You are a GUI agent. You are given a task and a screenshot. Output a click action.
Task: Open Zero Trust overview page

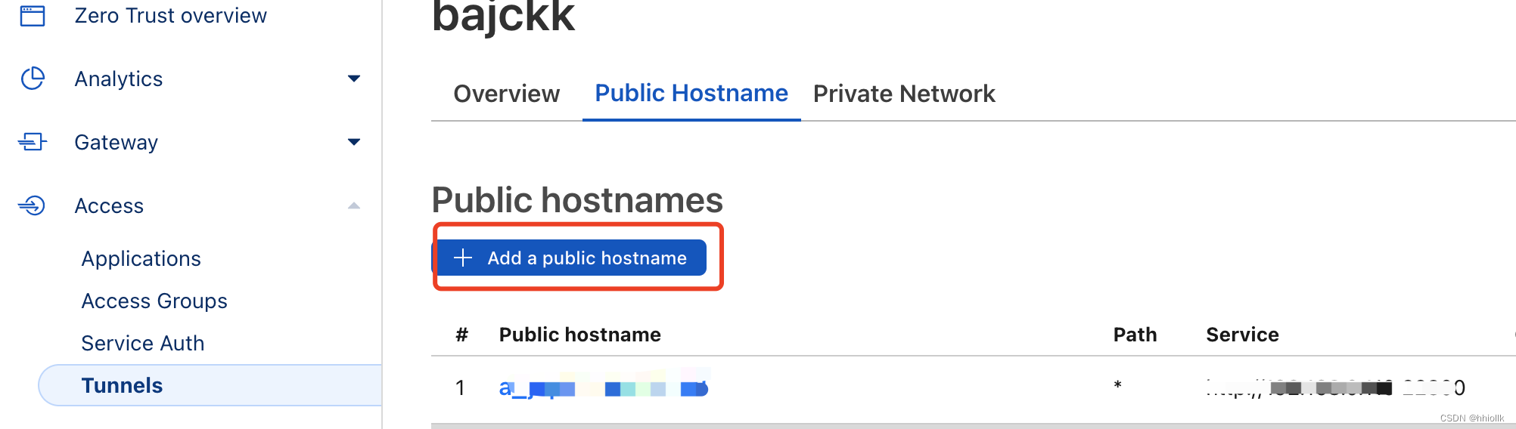[x=171, y=15]
